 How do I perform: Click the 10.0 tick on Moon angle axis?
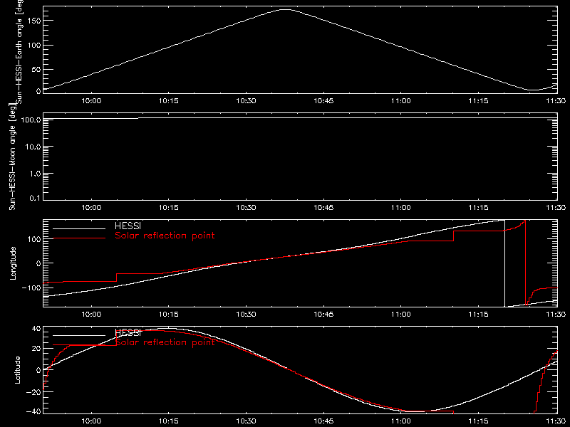pos(33,147)
